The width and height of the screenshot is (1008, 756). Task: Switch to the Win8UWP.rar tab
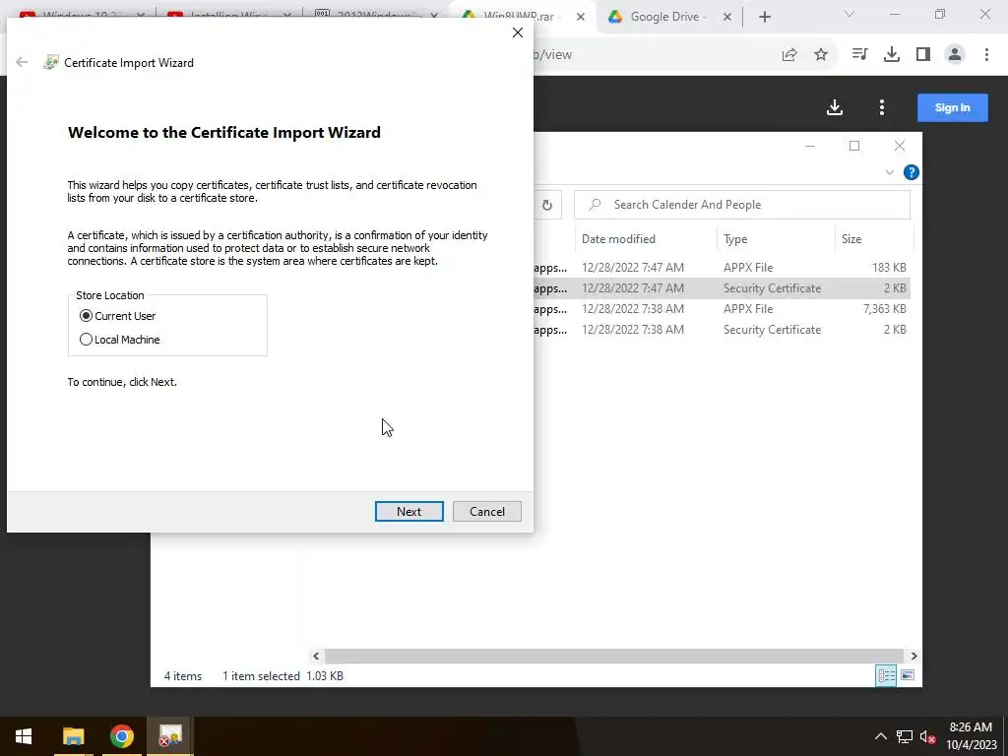(520, 17)
